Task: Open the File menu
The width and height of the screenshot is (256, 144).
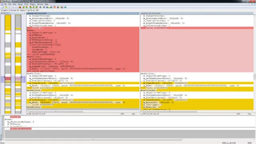Action: click(5, 4)
